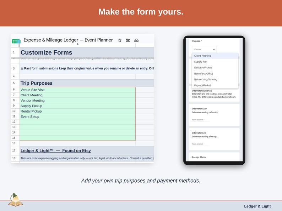Screen dimensions: 282x211
Task: Check the cloud save status icon
Action: [x=136, y=40]
